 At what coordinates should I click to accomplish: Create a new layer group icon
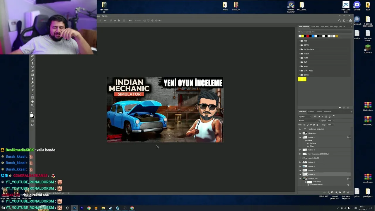pyautogui.click(x=340, y=192)
